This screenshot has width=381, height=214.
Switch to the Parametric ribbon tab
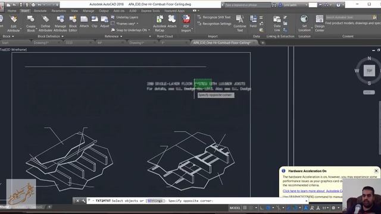pyautogui.click(x=59, y=11)
